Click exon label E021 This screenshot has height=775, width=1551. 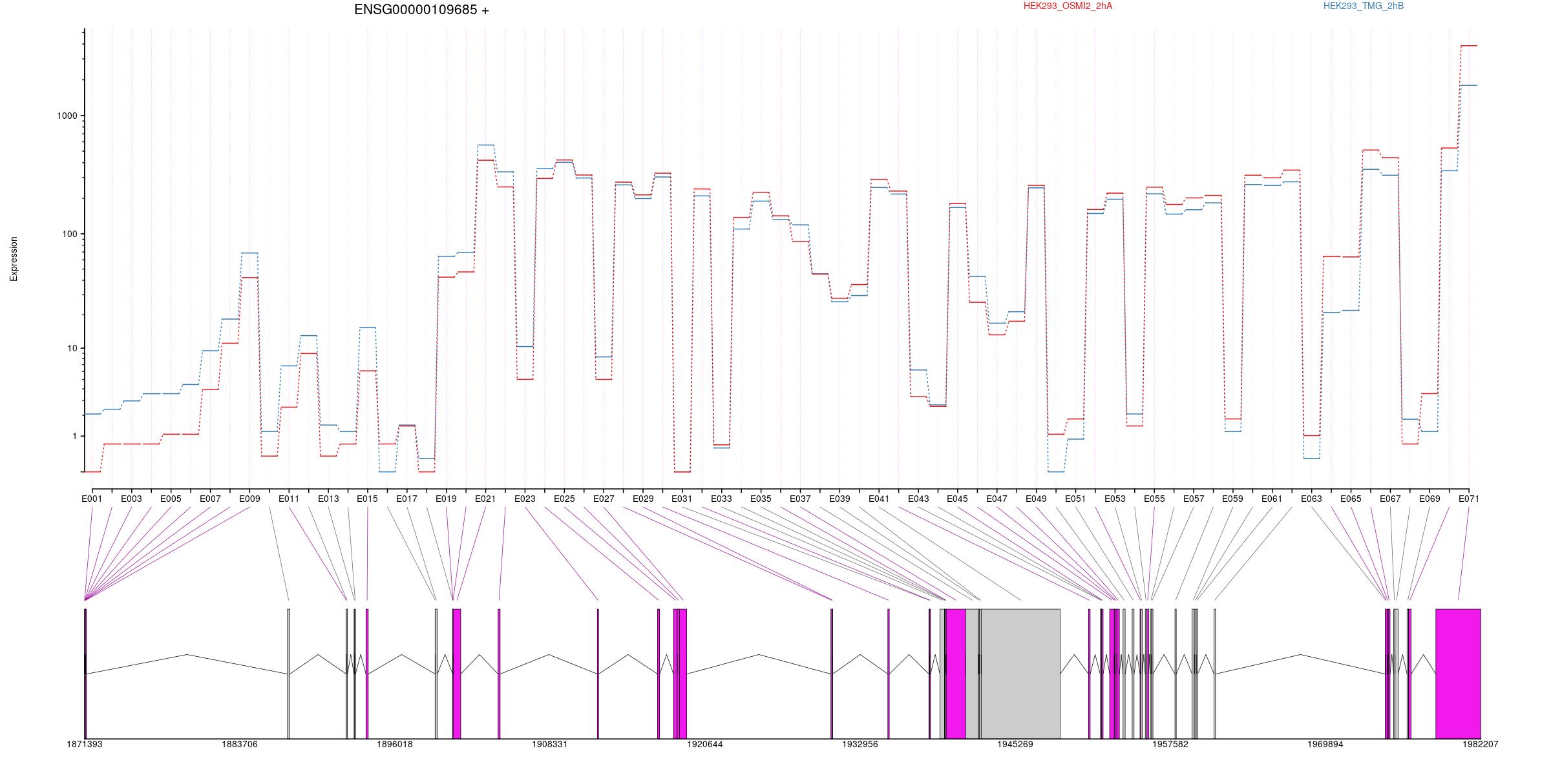485,499
